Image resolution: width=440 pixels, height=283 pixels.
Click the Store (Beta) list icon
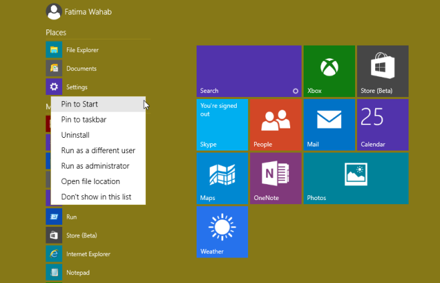click(54, 235)
